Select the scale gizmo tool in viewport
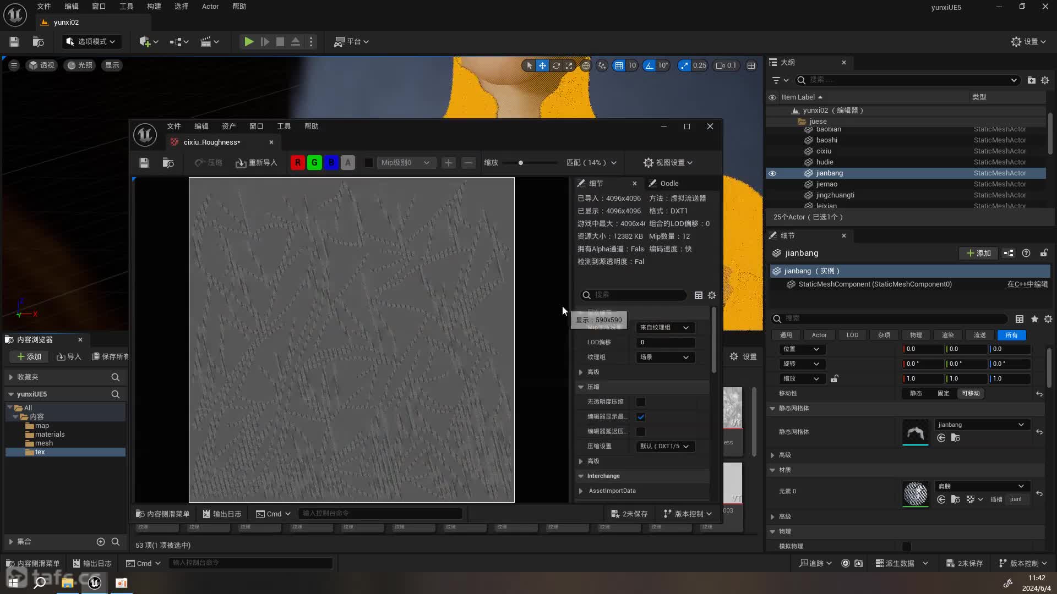 point(569,65)
